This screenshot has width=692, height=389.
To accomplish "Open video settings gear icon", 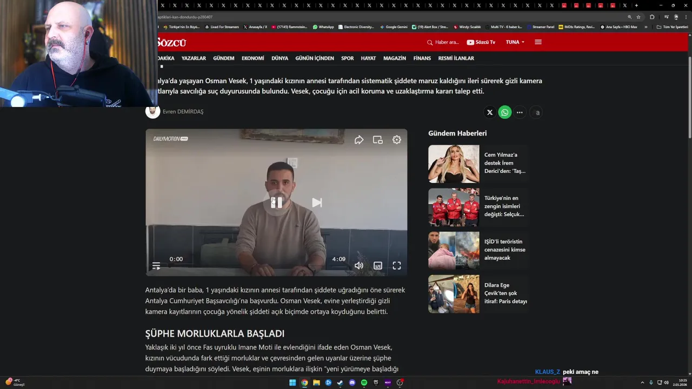I will pyautogui.click(x=397, y=140).
